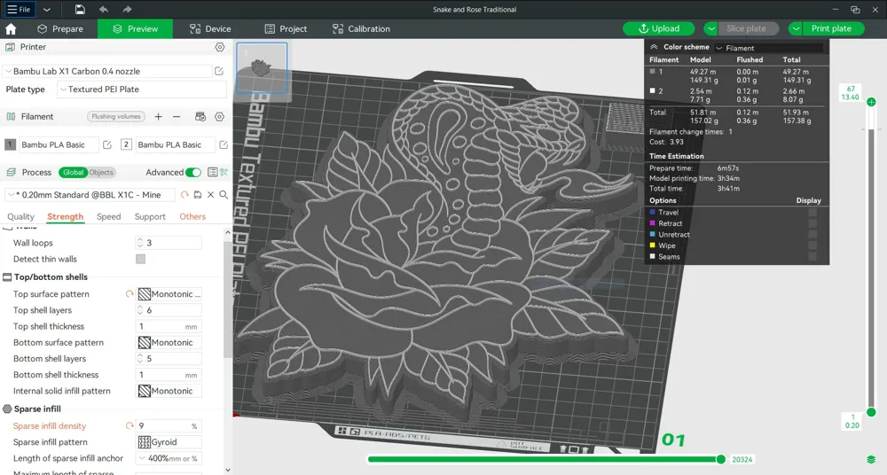The width and height of the screenshot is (887, 475).
Task: Open the Calibration tab
Action: (361, 29)
